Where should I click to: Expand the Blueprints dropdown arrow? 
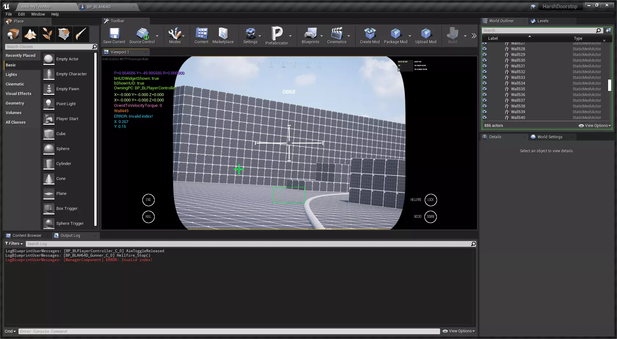tap(322, 36)
